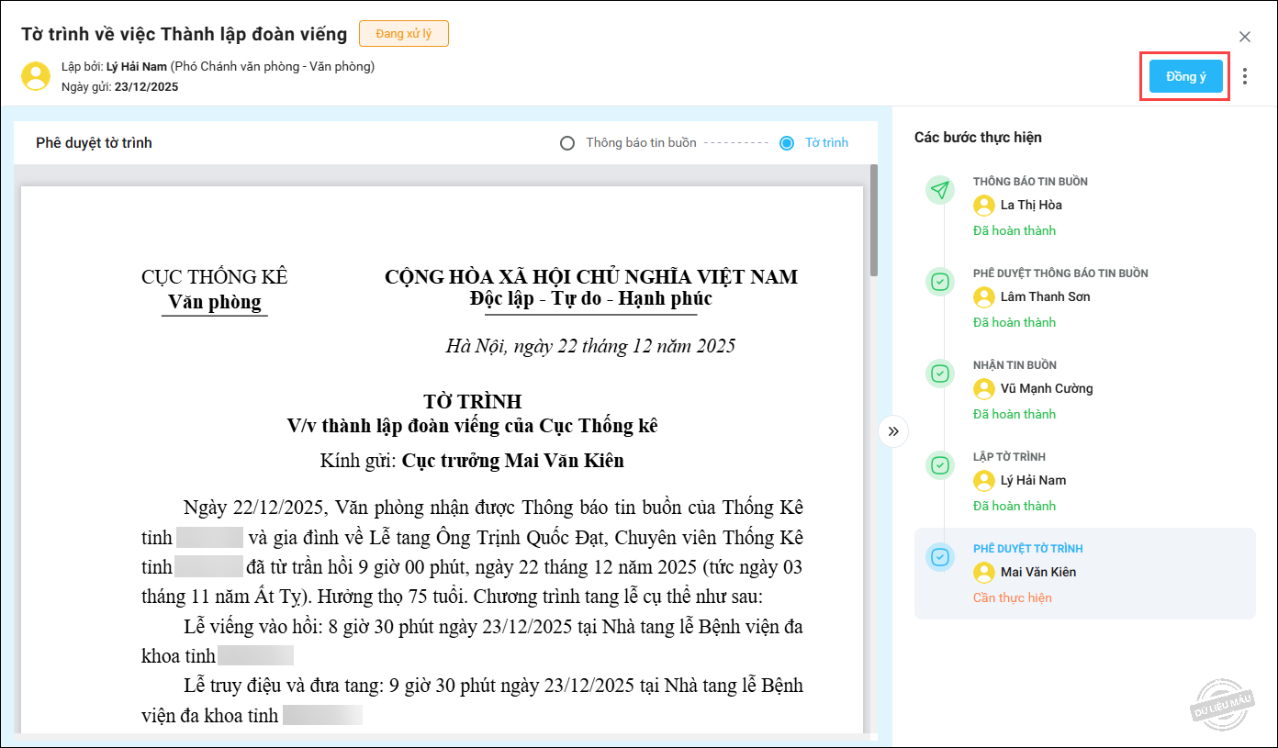Click the check icon for Lập tờ trình step
The image size is (1278, 748).
[939, 465]
